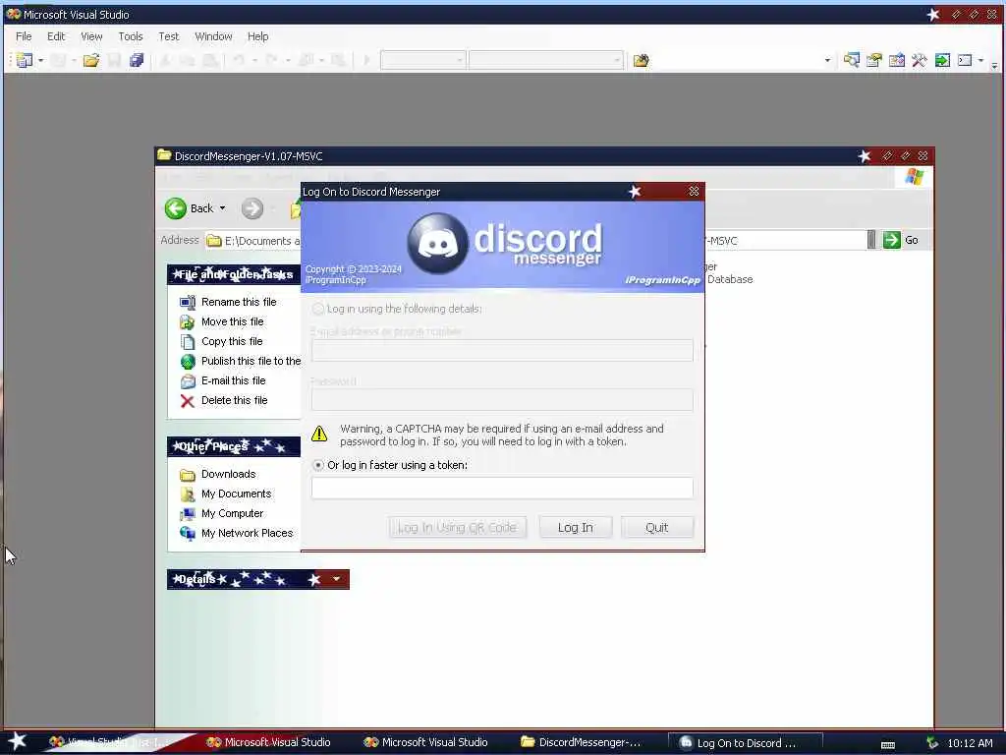Open the Toolbox icon

(x=920, y=60)
